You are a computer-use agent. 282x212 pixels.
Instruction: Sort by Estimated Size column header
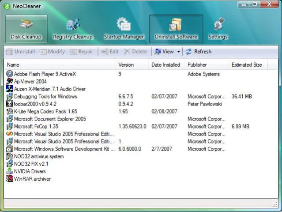click(247, 65)
